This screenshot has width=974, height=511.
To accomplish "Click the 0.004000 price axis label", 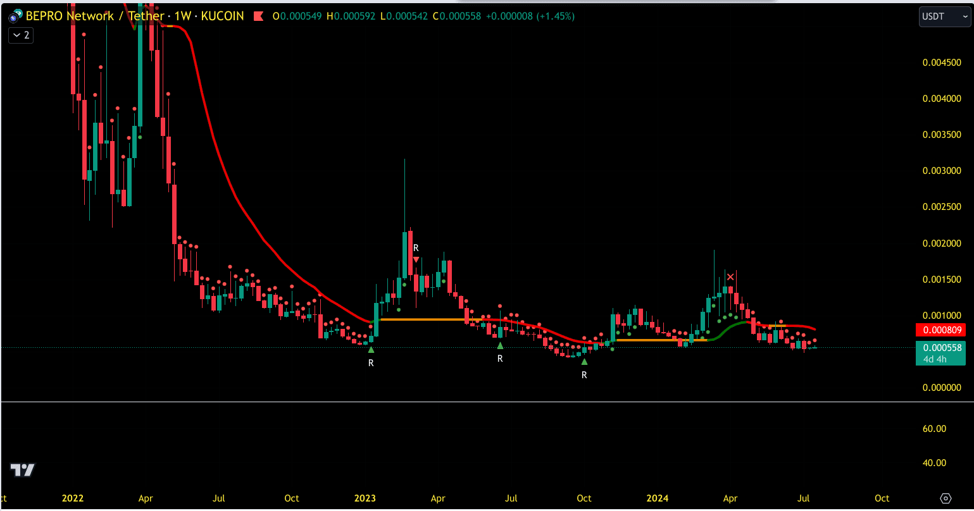I will coord(942,98).
